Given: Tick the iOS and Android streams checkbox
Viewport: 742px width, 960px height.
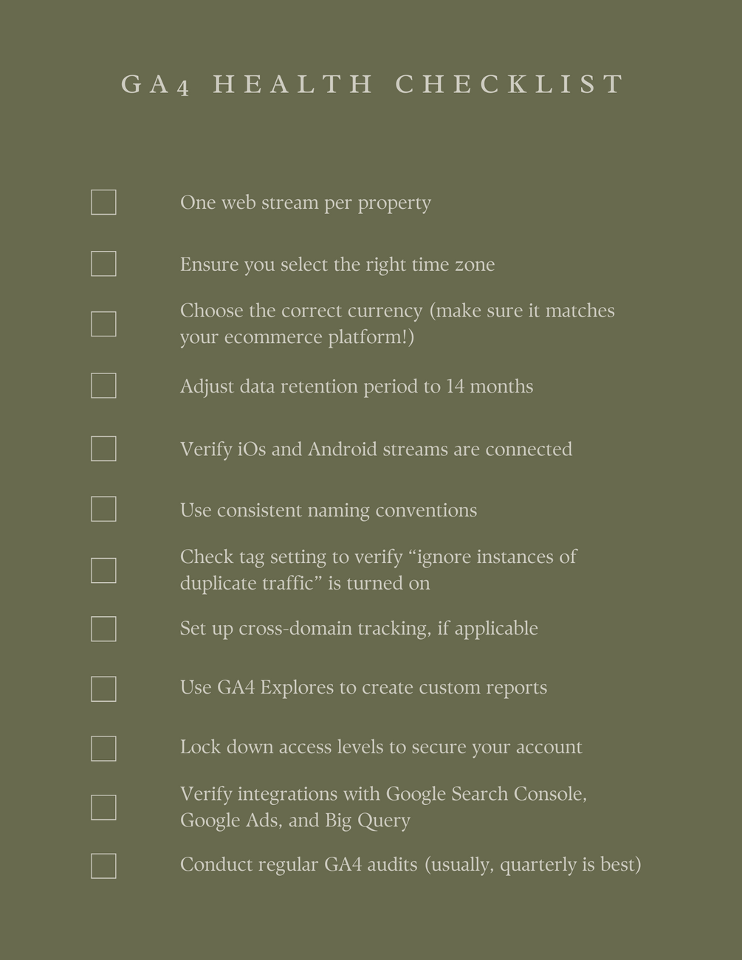Looking at the screenshot, I should [x=103, y=449].
